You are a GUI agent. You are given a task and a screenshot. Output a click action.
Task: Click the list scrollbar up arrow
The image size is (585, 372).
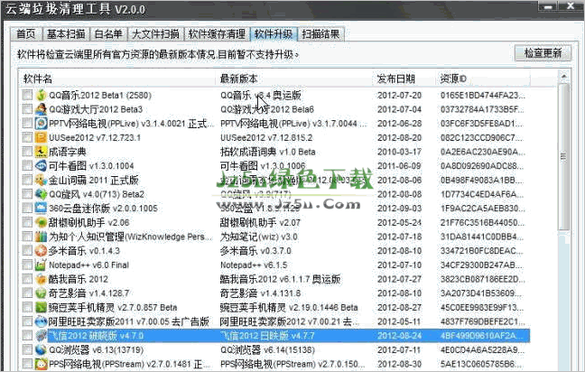pos(563,77)
